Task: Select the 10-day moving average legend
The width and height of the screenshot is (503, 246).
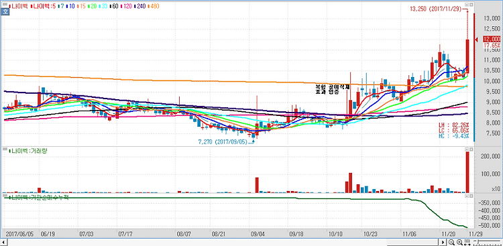Action: [x=71, y=6]
